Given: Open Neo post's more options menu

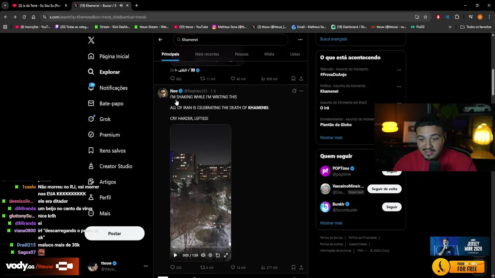Looking at the screenshot, I should coord(301,91).
